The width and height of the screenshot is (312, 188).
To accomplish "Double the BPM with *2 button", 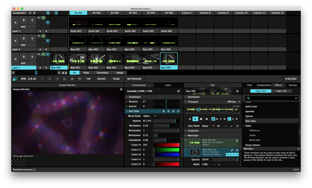I will [79, 79].
